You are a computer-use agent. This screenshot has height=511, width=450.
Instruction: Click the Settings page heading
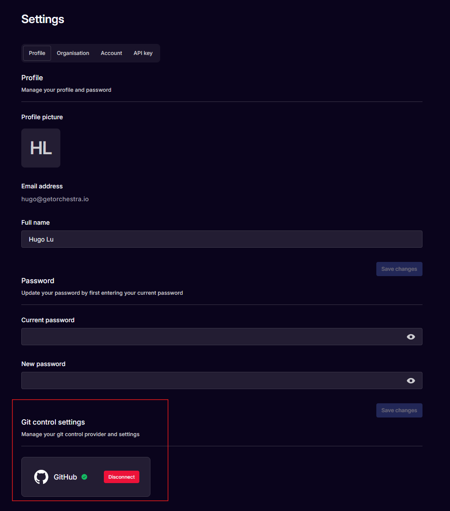pos(43,19)
